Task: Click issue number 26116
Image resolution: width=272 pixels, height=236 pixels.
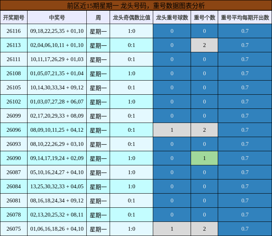Action: point(14,31)
